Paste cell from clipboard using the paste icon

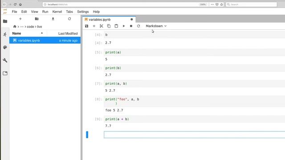(x=116, y=26)
